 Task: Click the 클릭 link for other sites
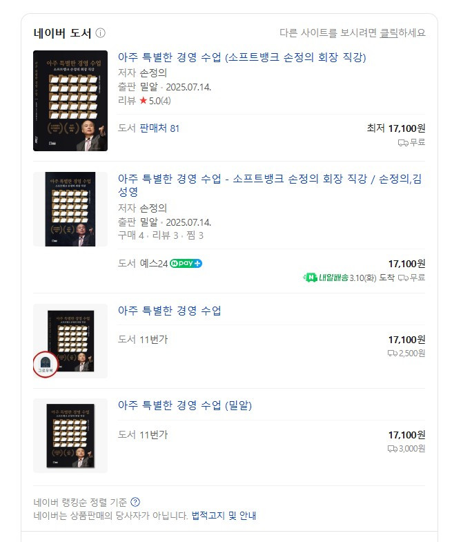pos(389,32)
